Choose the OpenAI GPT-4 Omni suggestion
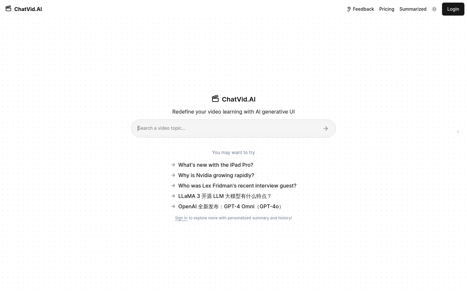The image size is (467, 292). 231,206
